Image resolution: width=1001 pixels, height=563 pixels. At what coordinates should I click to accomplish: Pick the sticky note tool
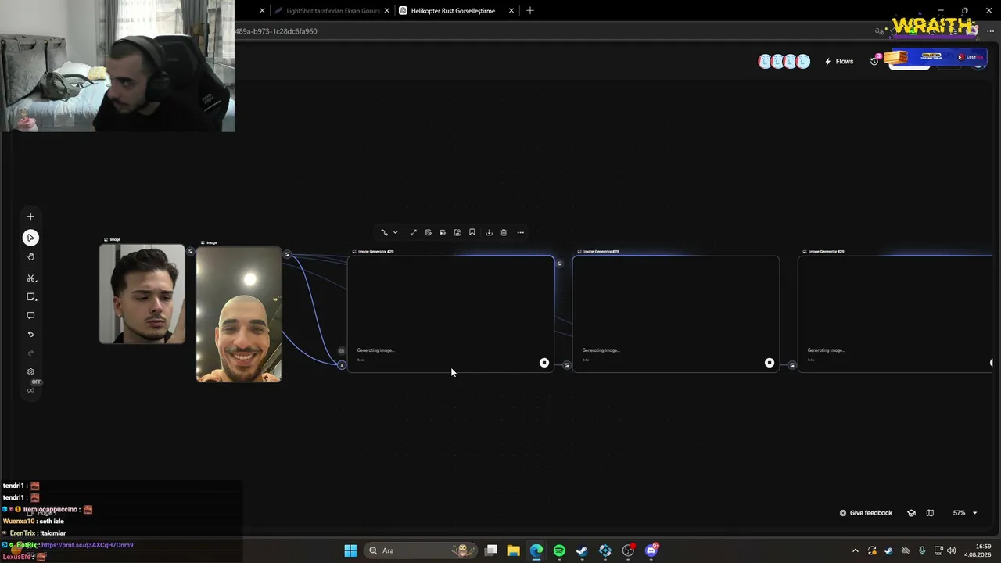(x=30, y=297)
